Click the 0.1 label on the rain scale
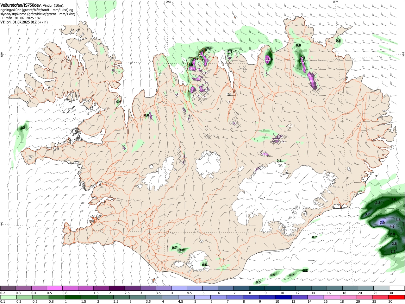The image size is (405, 304). coord(3,302)
